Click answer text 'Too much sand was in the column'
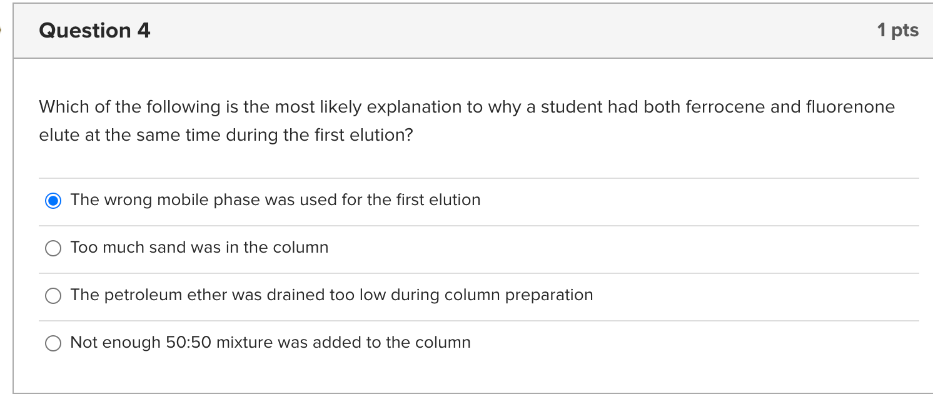 coord(199,248)
